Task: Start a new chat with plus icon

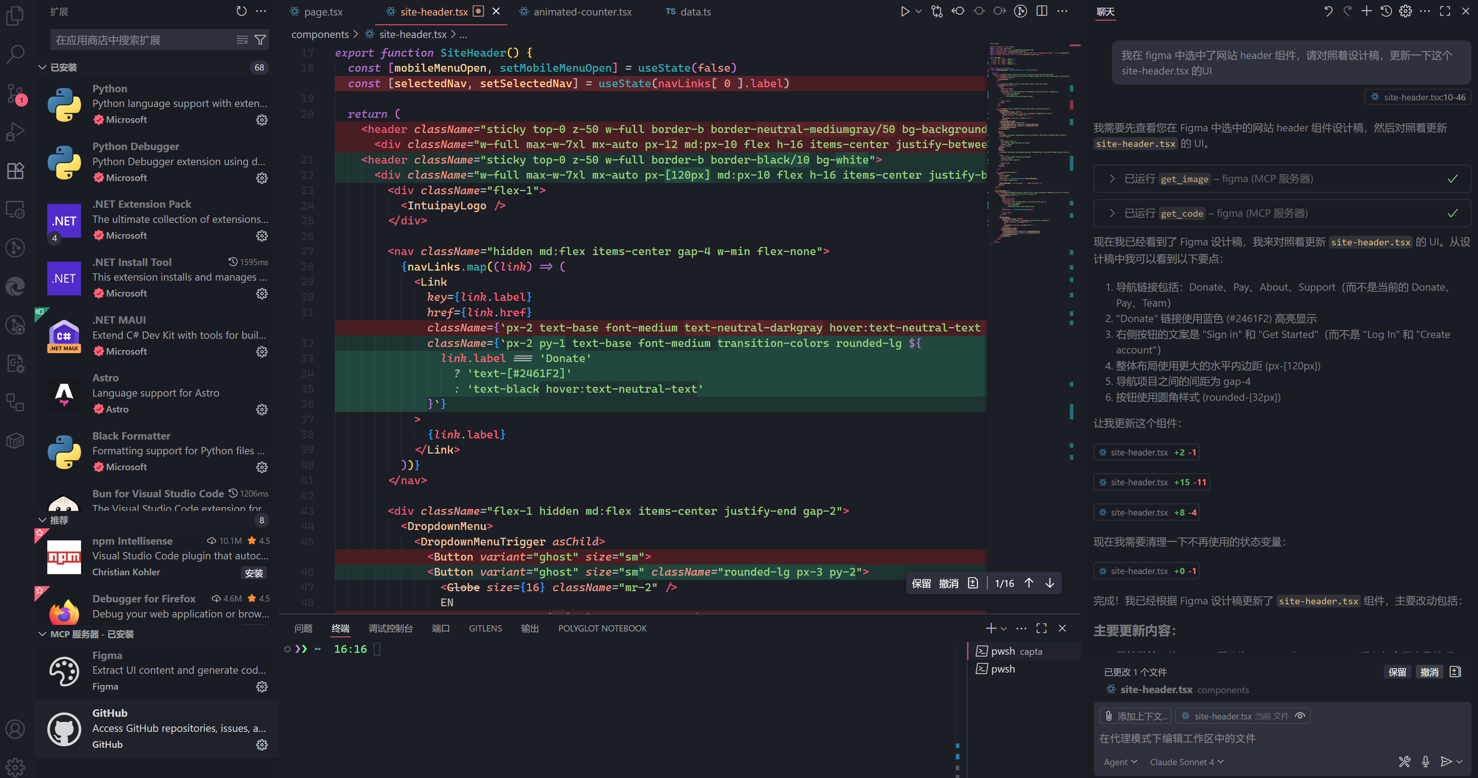Action: pos(1367,11)
